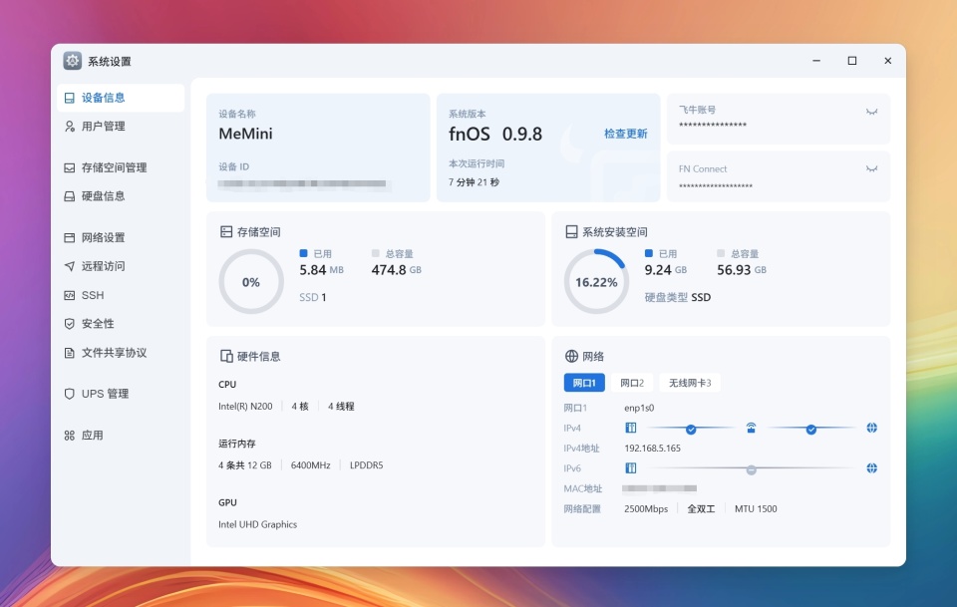Reveal the 飞牛账号 hidden value
Image resolution: width=957 pixels, height=607 pixels.
click(x=871, y=112)
